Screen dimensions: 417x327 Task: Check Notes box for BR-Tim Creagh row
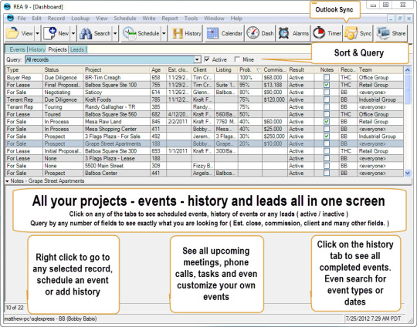[x=327, y=77]
